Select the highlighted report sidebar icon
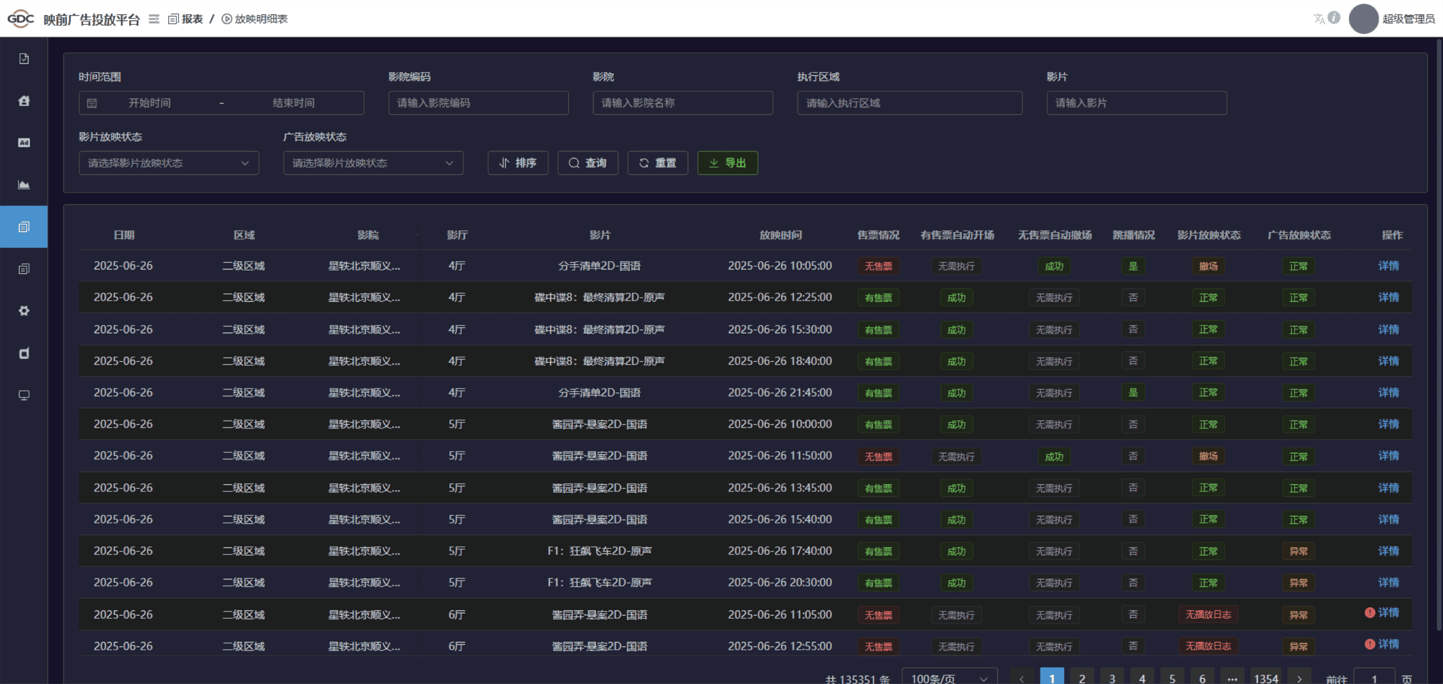This screenshot has height=684, width=1443. coord(24,227)
